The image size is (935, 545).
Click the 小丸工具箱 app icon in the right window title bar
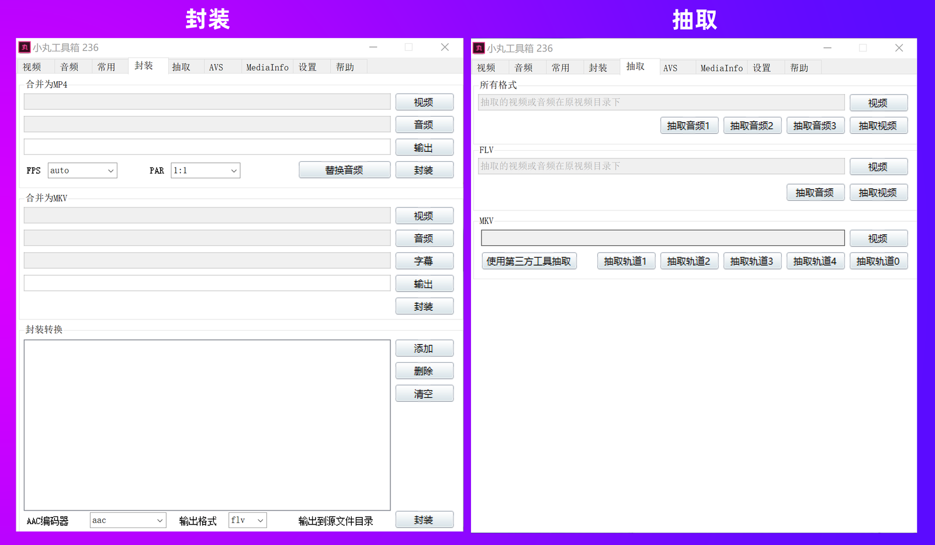tap(479, 48)
